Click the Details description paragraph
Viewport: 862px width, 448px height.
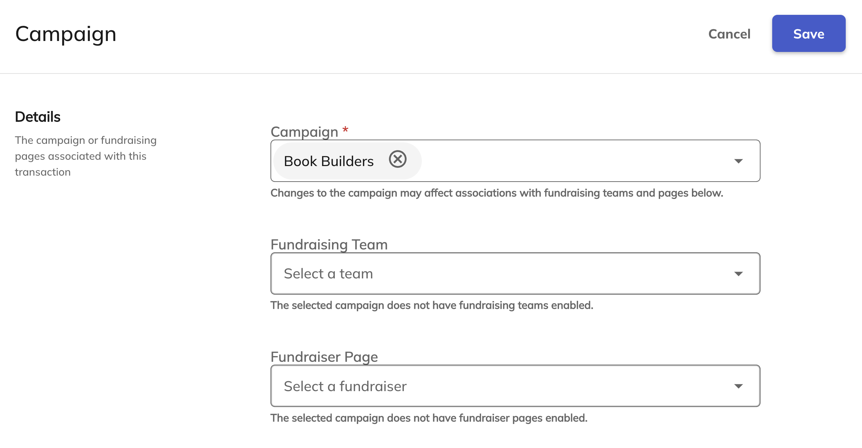click(86, 156)
